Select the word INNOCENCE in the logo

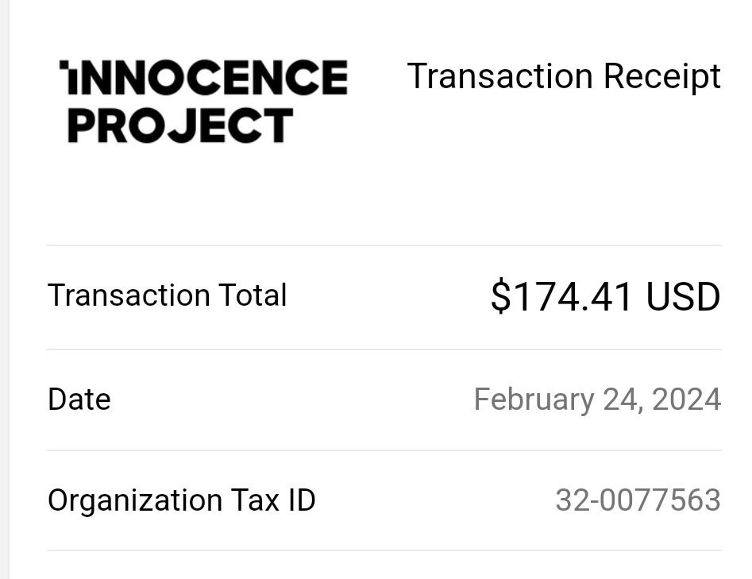click(203, 77)
